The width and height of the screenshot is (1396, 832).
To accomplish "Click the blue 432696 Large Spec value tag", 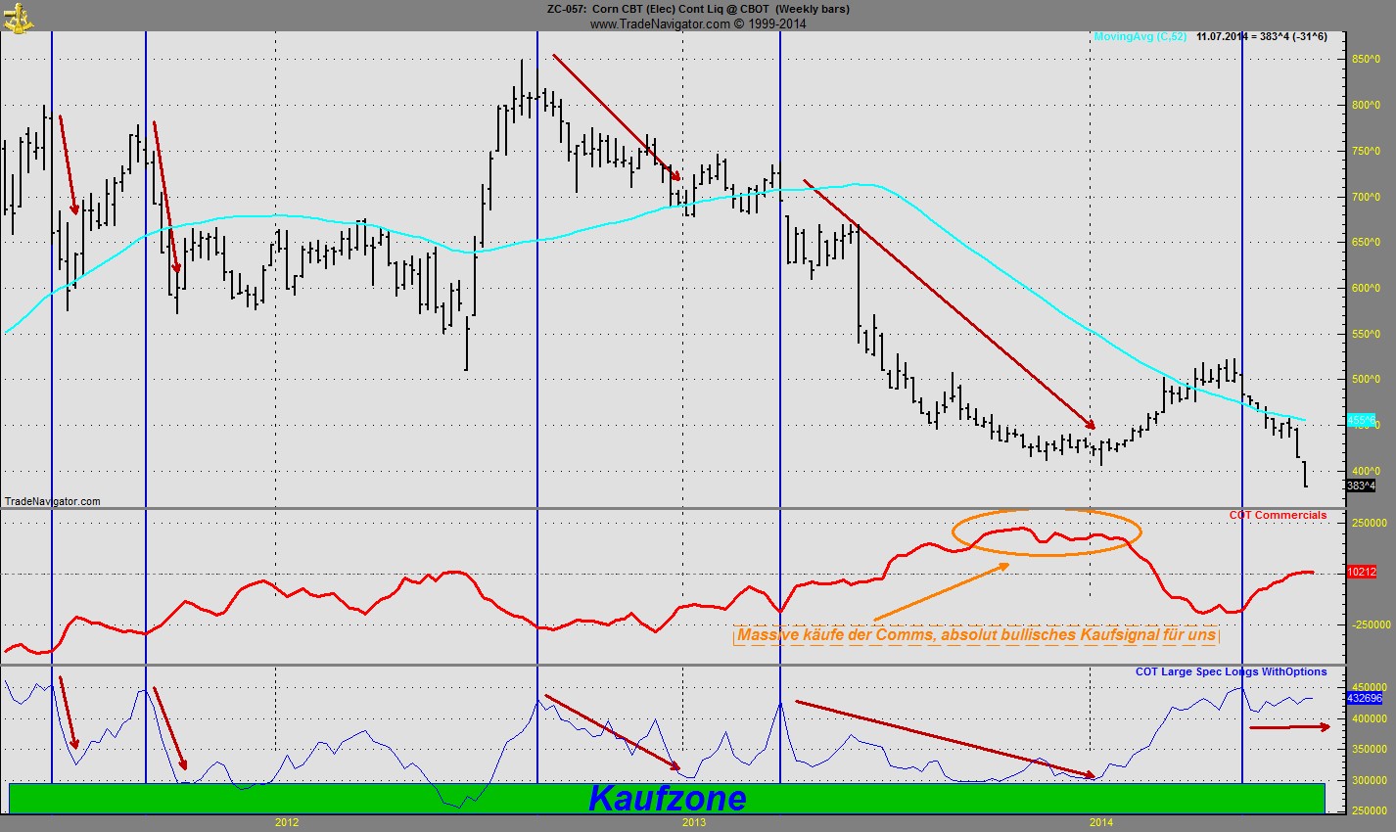I will [x=1364, y=699].
